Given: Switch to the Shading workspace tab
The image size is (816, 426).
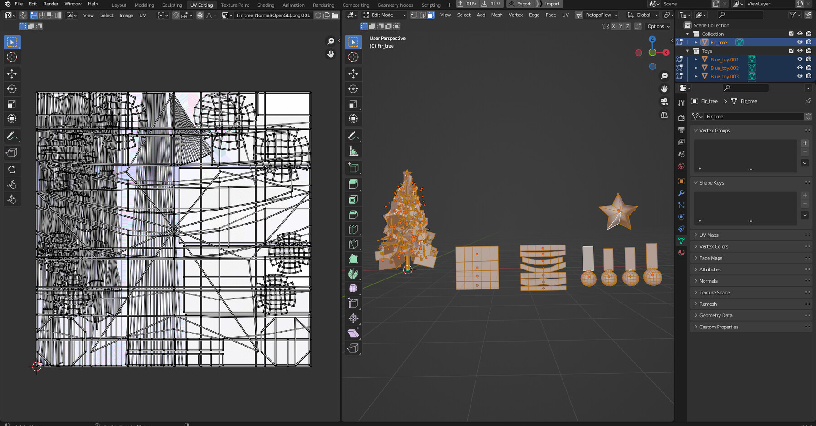Looking at the screenshot, I should [x=266, y=5].
